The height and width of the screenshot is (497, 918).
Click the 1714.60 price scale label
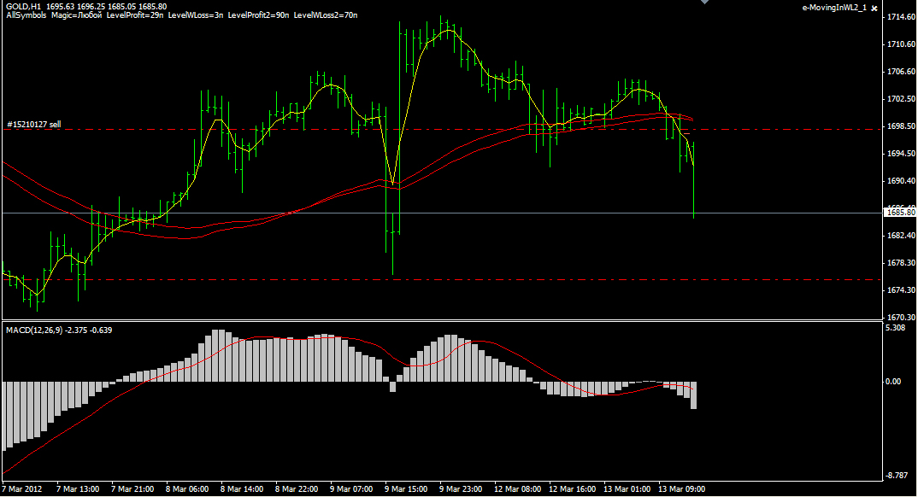pos(902,17)
